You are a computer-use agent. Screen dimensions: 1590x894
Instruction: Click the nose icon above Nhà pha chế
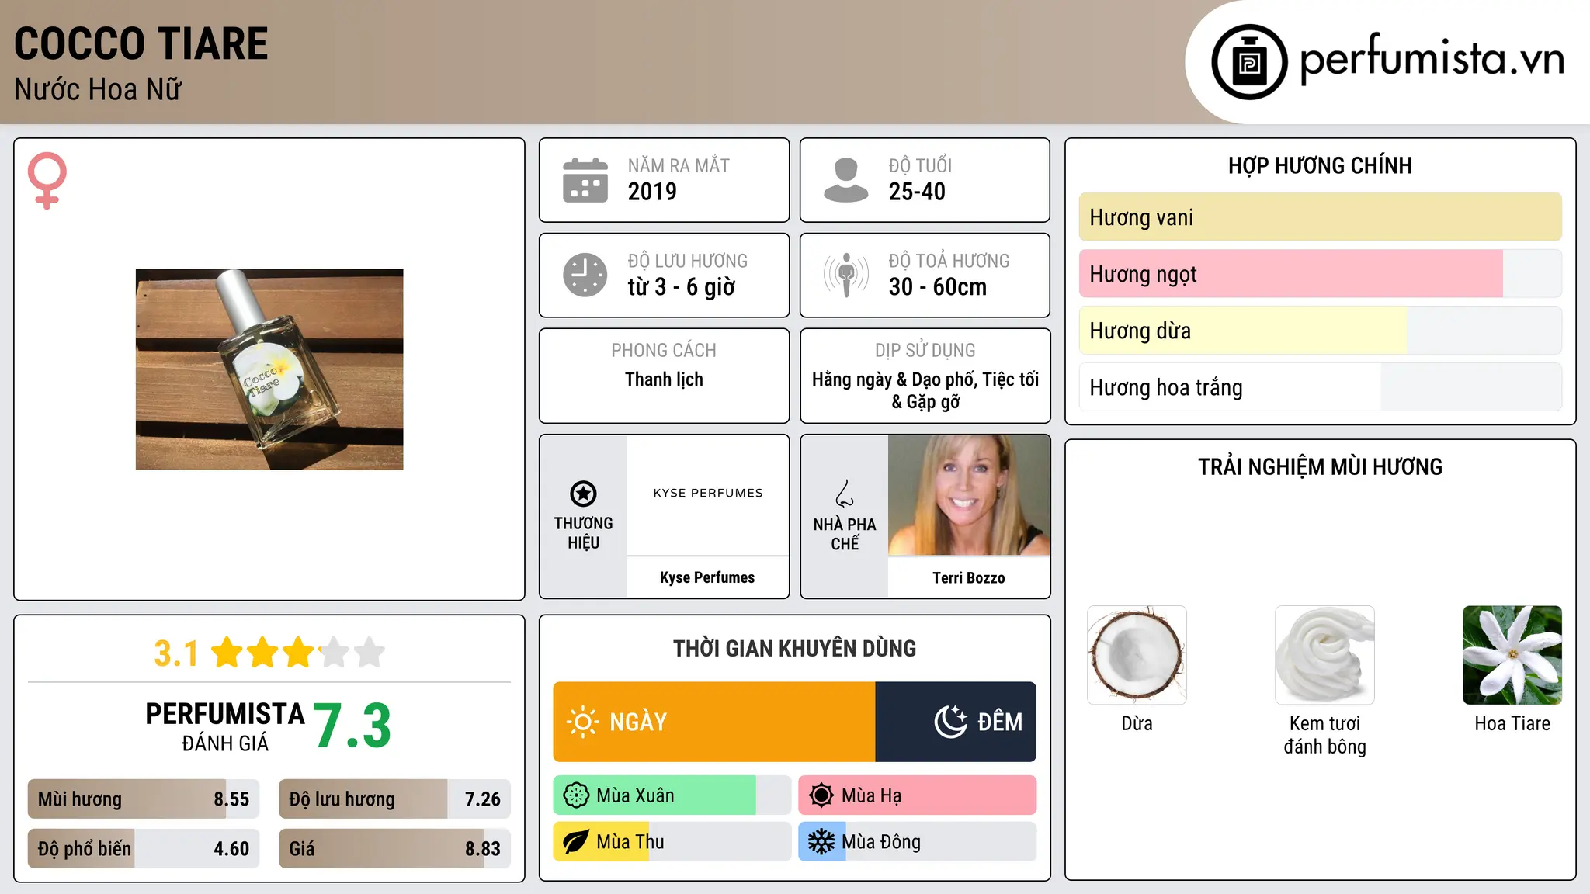point(845,494)
